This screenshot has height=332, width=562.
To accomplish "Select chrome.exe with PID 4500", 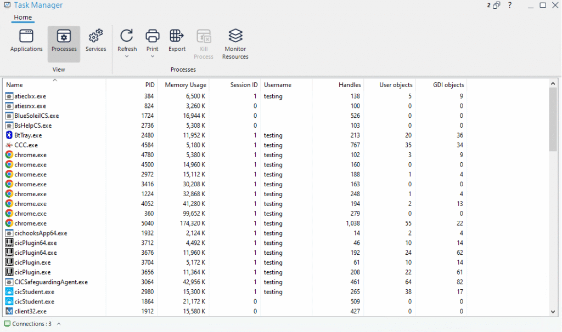I will click(x=235, y=164).
